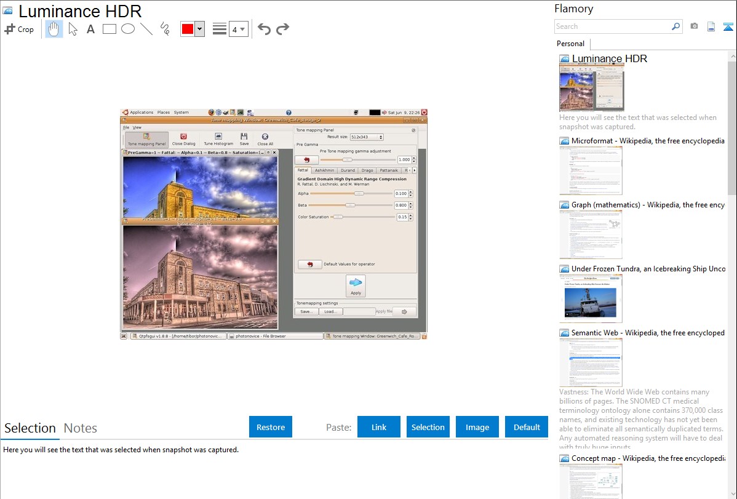Click the camera snapshot icon
737x499 pixels.
pyautogui.click(x=694, y=26)
